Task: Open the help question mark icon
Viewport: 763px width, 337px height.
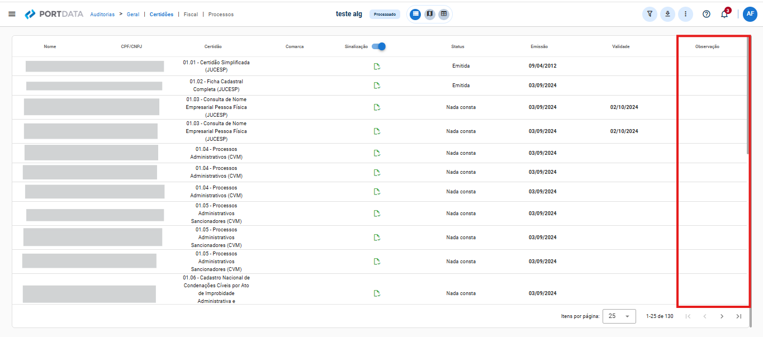Action: tap(707, 14)
